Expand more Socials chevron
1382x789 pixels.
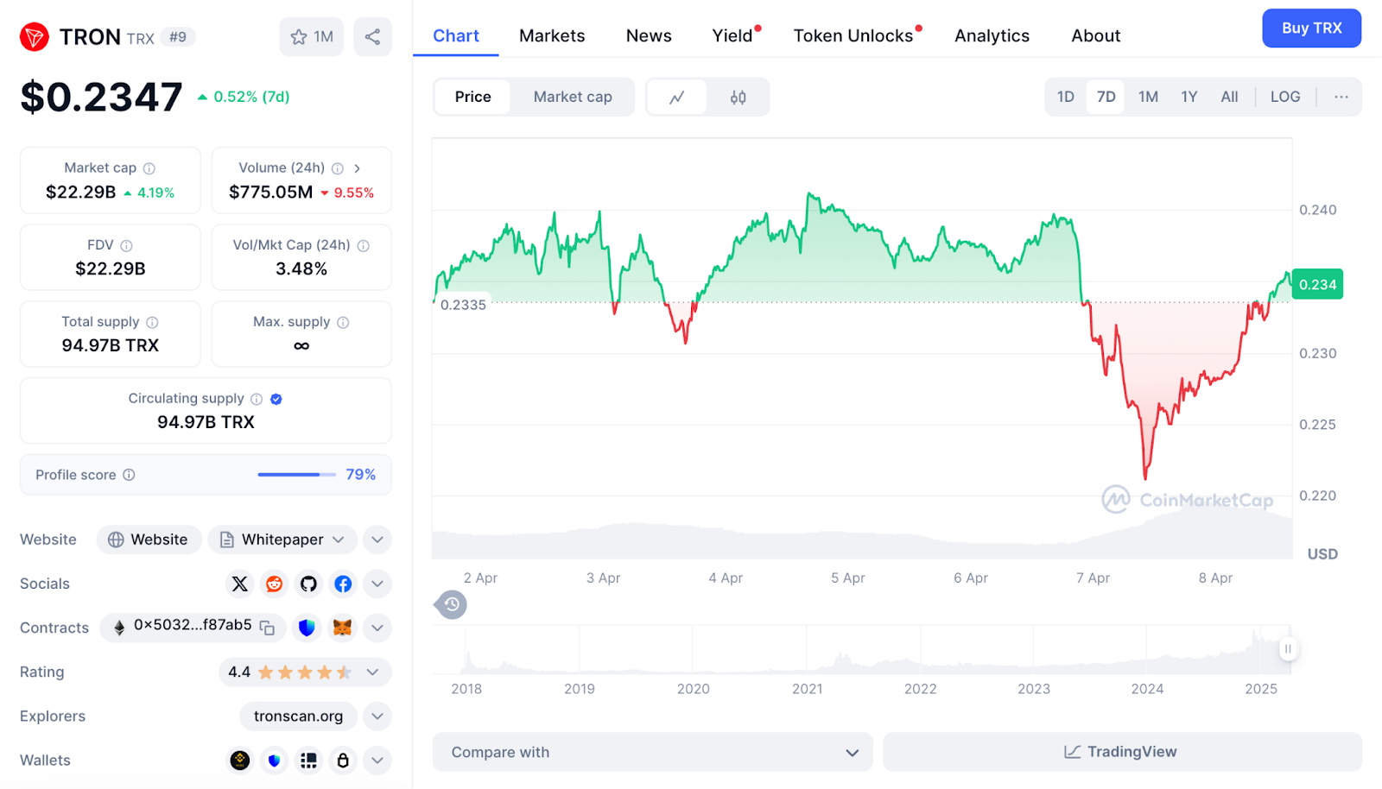[x=377, y=584]
